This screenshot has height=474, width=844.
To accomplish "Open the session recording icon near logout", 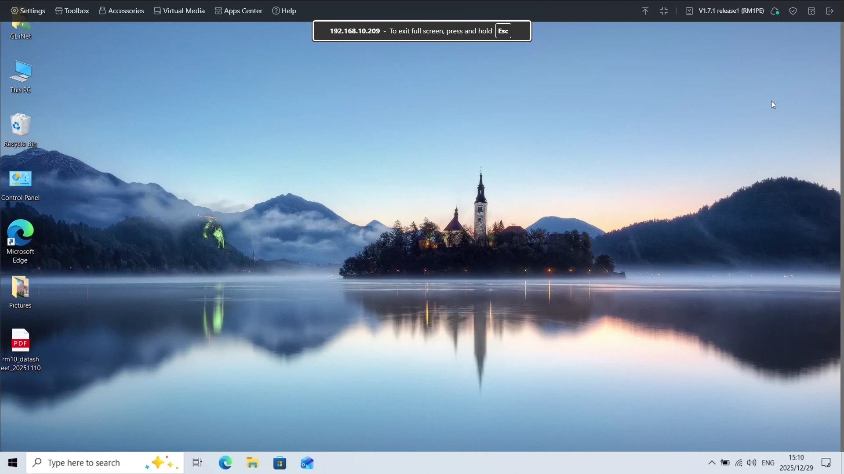I will tap(811, 11).
